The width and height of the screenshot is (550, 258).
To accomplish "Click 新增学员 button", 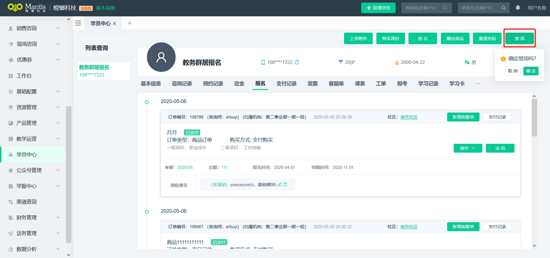I will (x=378, y=8).
